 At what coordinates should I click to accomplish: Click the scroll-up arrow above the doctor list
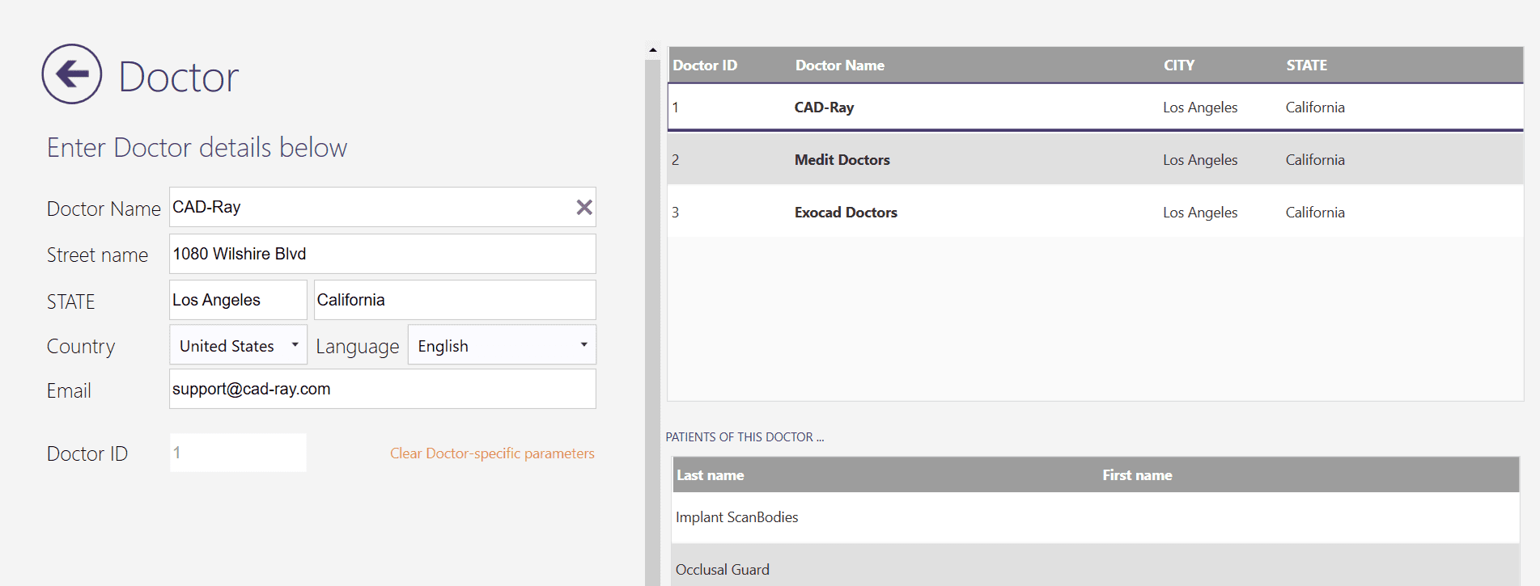[x=653, y=50]
